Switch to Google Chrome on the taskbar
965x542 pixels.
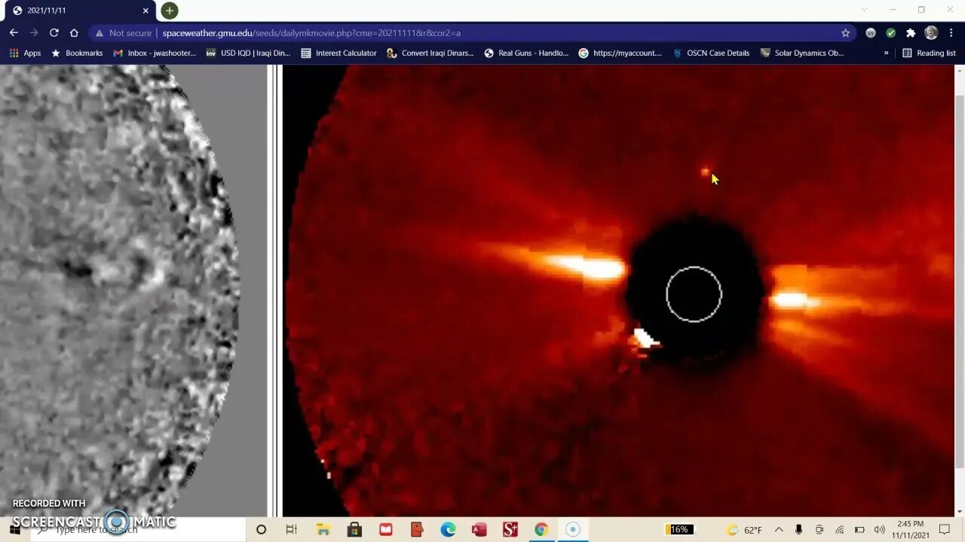click(541, 529)
